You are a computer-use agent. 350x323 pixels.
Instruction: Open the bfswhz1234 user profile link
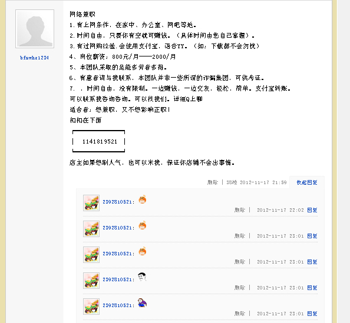pos(34,58)
